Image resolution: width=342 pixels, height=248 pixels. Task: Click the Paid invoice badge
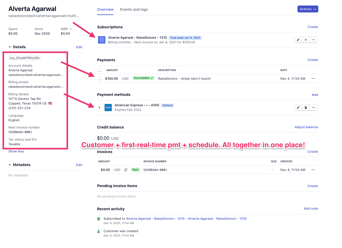(x=135, y=170)
